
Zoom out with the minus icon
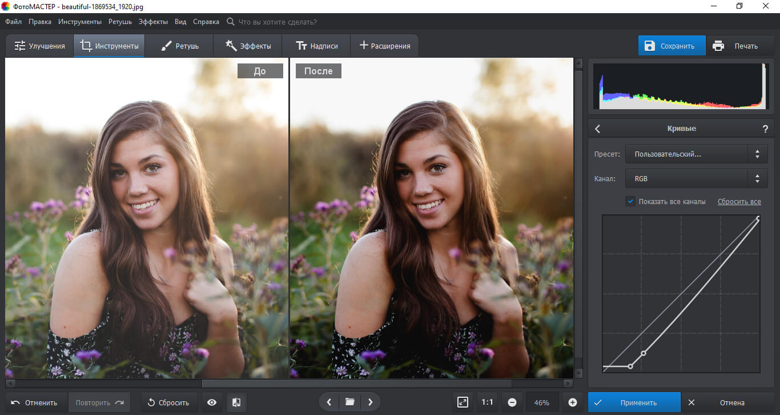pyautogui.click(x=512, y=402)
